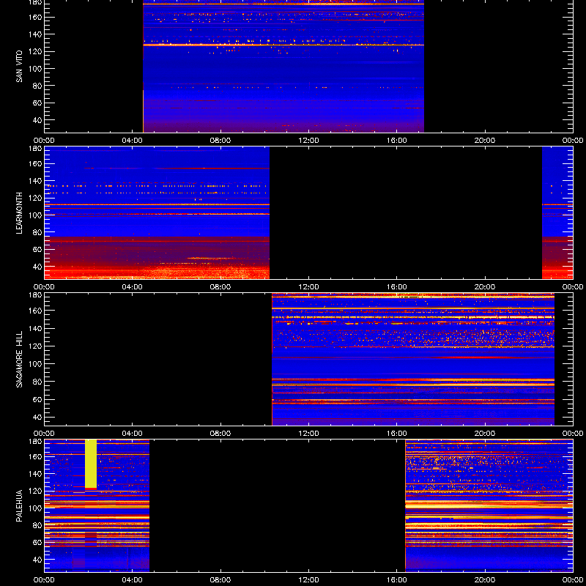This screenshot has width=586, height=586.
Task: Click 04:00 time label under Learmonth plot
Action: [133, 287]
